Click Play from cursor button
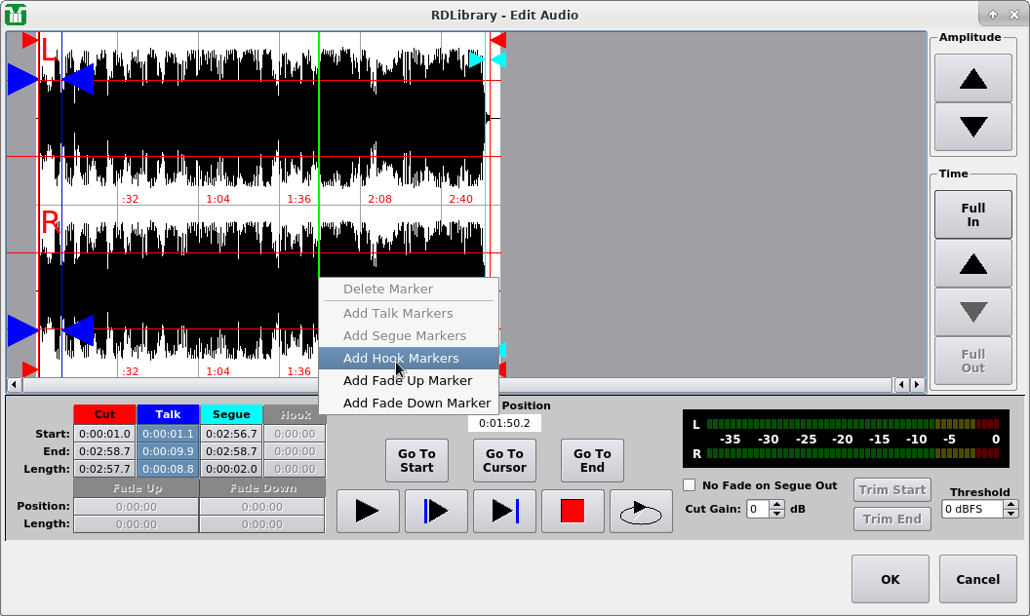 pyautogui.click(x=436, y=512)
